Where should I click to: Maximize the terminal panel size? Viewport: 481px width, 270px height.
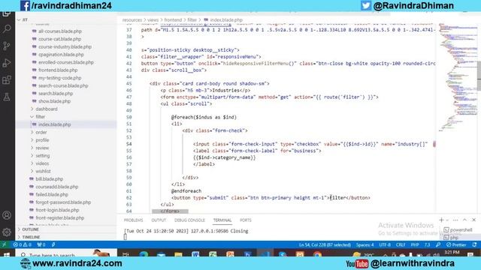click(464, 220)
